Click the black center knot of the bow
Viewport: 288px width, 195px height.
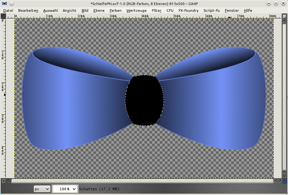[x=144, y=100]
